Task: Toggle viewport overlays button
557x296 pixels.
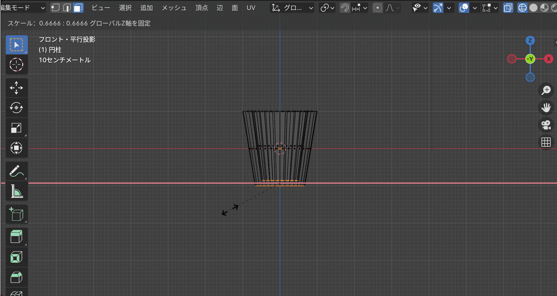Action: pos(464,8)
